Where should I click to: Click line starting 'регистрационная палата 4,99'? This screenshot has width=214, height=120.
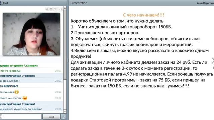coord(142,74)
